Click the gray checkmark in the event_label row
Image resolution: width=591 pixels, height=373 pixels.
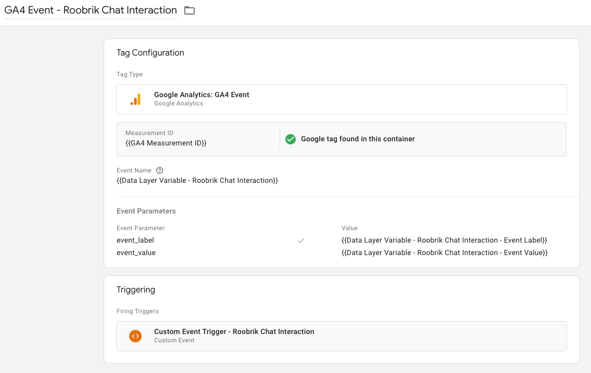click(x=300, y=241)
